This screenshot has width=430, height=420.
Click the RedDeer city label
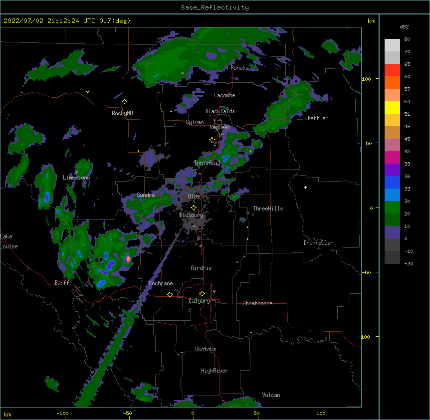[219, 127]
